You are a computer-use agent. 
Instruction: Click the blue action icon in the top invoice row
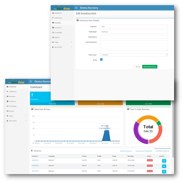tap(164, 161)
